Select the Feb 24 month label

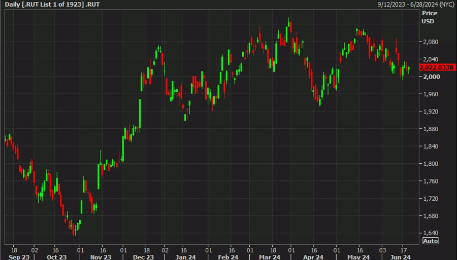click(228, 257)
